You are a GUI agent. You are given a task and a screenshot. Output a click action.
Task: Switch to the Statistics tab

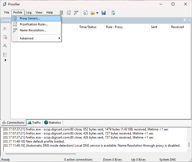(53, 123)
